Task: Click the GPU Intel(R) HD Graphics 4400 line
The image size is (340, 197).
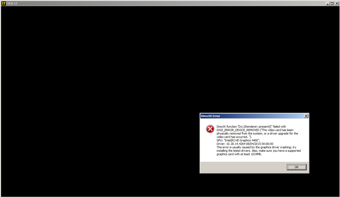Action: point(238,140)
